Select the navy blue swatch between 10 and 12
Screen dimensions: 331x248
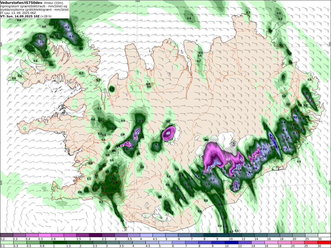231,243
